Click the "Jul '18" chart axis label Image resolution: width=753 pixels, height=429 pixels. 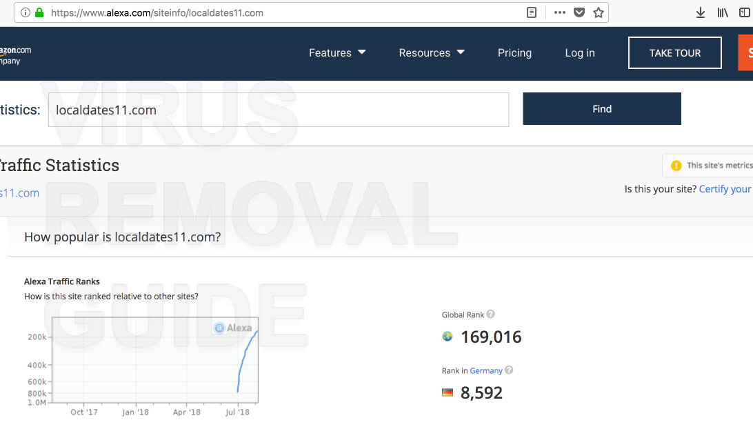pos(238,412)
